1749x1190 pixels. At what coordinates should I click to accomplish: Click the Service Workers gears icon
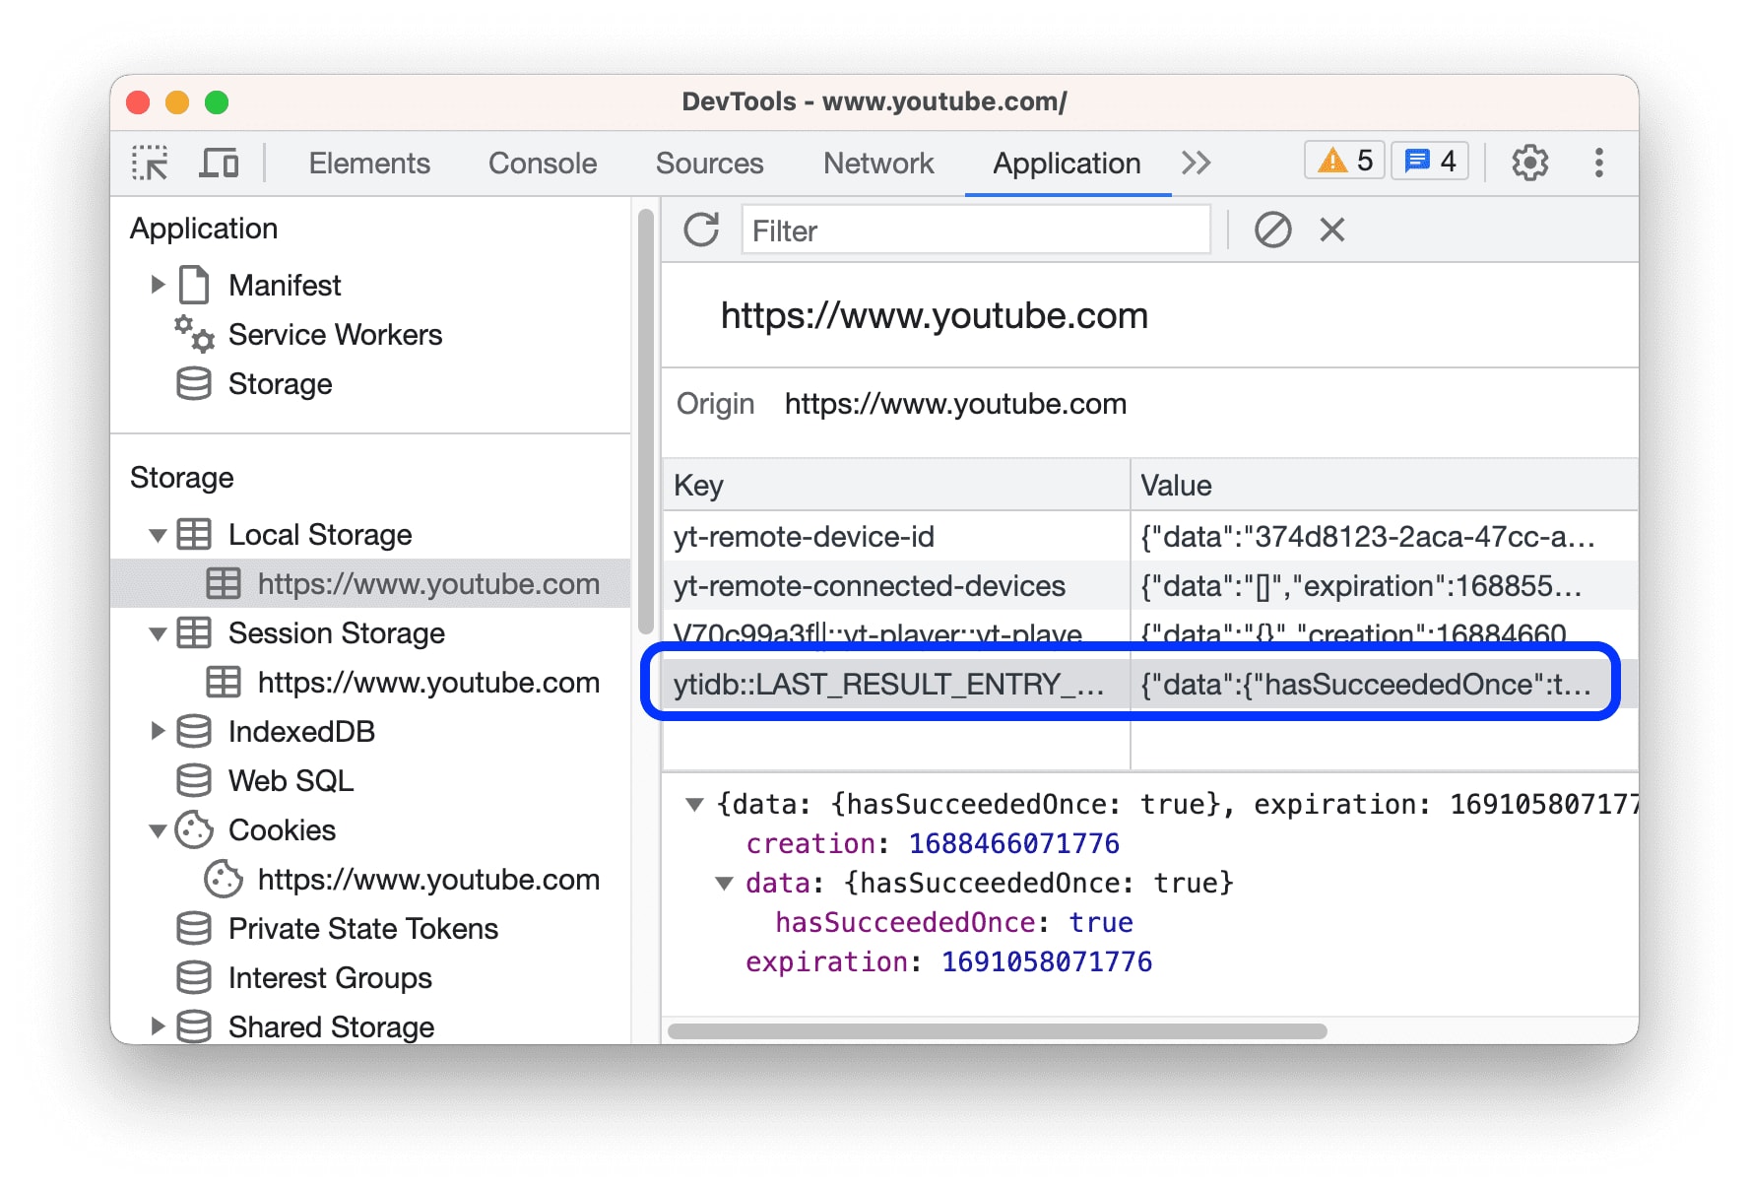(194, 334)
